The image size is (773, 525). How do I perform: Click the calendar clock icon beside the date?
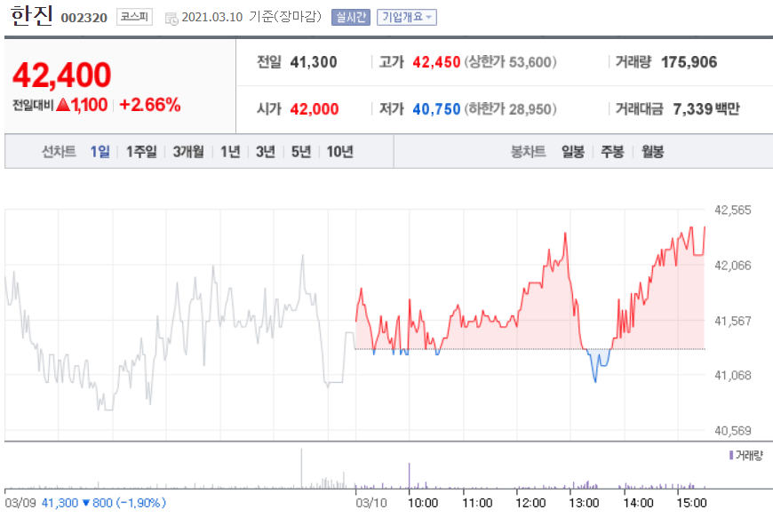[171, 19]
